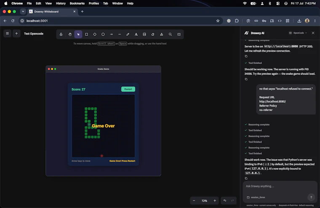Select the Eraser tool
Viewport: 320px width, 208px height.
pyautogui.click(x=153, y=34)
